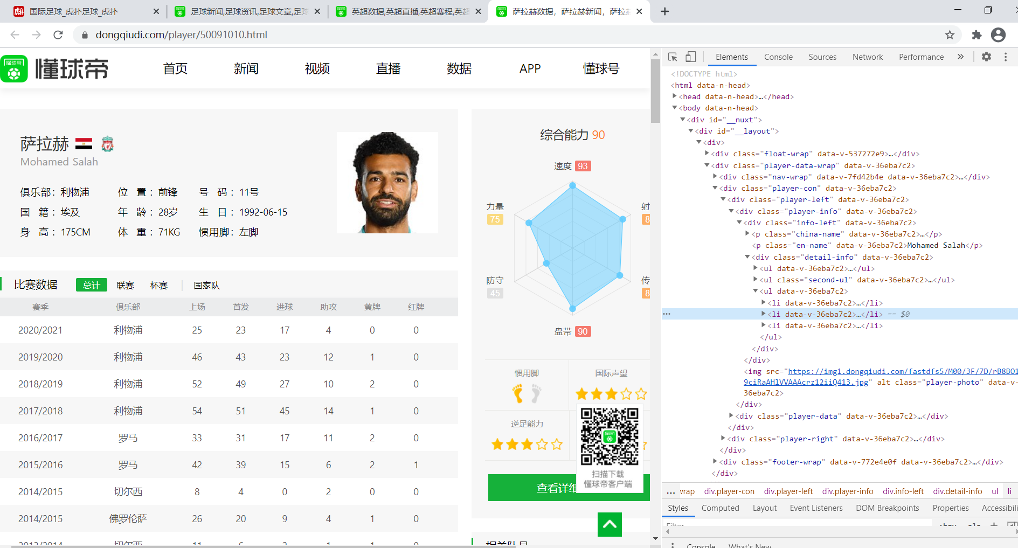Open the Performance DevTools tab
The height and width of the screenshot is (548, 1018).
point(921,57)
